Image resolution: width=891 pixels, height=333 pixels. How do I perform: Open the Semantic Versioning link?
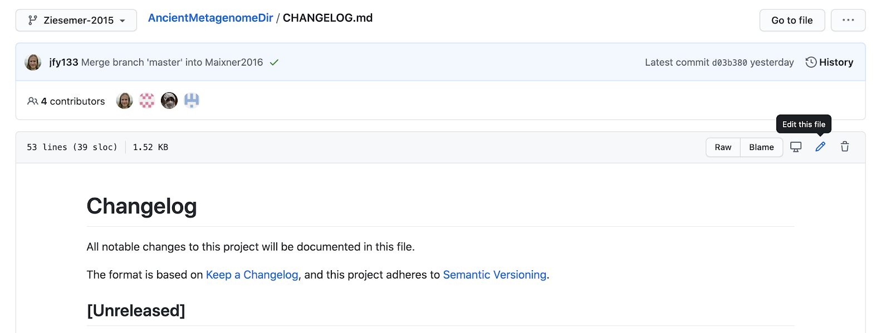(x=495, y=275)
